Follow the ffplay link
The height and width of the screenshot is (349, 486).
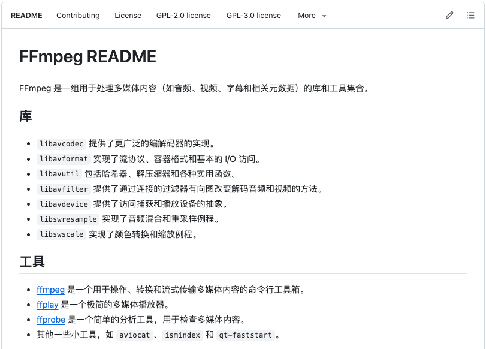tap(47, 305)
